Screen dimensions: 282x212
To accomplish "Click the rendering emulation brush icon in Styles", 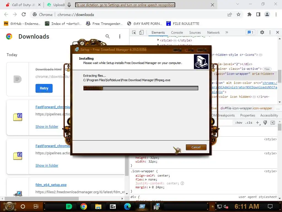I will point(265,123).
